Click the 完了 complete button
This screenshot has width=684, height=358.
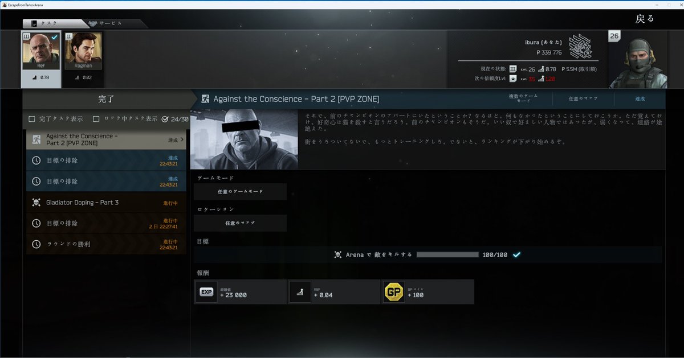pos(106,99)
